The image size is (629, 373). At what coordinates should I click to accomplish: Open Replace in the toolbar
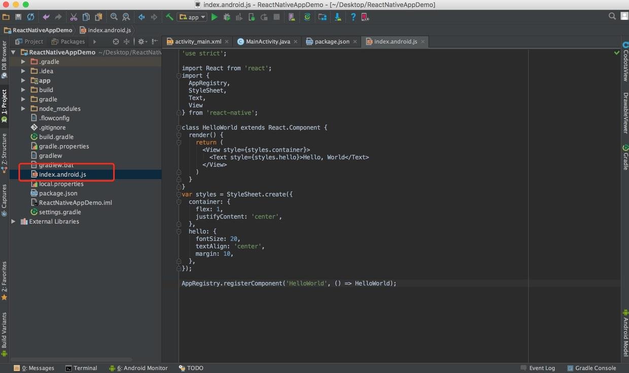point(126,17)
